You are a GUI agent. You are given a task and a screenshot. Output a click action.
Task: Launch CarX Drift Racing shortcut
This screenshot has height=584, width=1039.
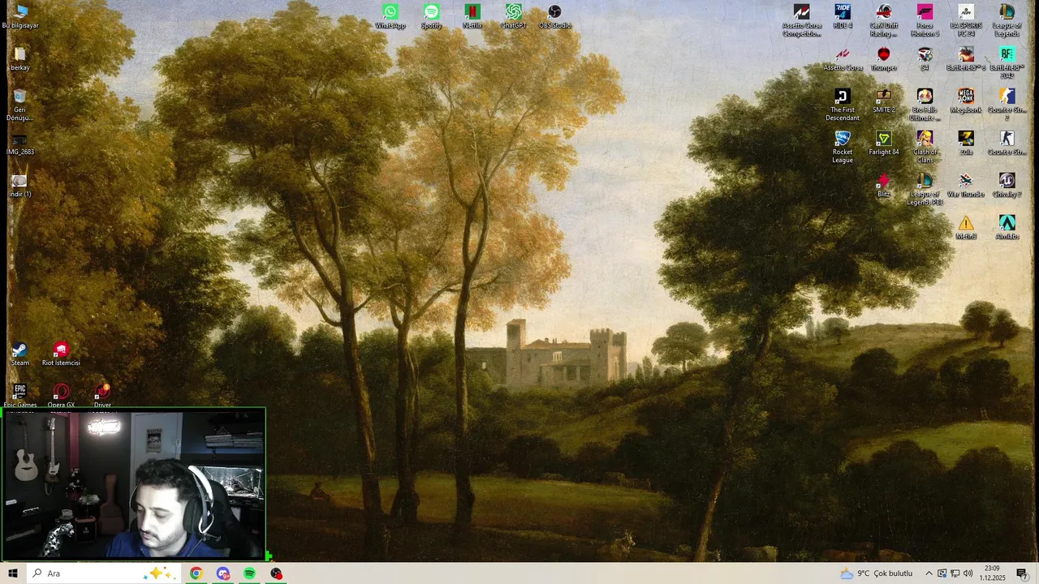pyautogui.click(x=883, y=20)
